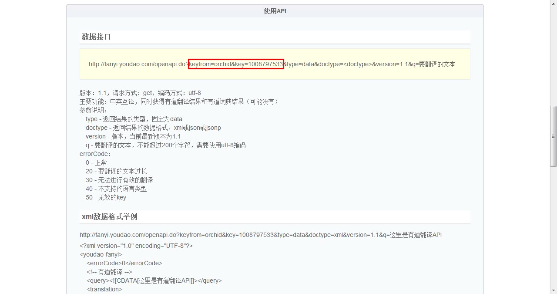Click the xml数据格式举例 heading
The height and width of the screenshot is (294, 557).
[x=110, y=217]
